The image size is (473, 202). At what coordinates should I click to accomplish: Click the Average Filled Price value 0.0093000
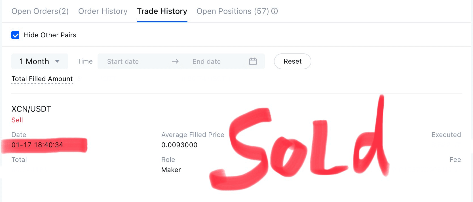coord(180,145)
